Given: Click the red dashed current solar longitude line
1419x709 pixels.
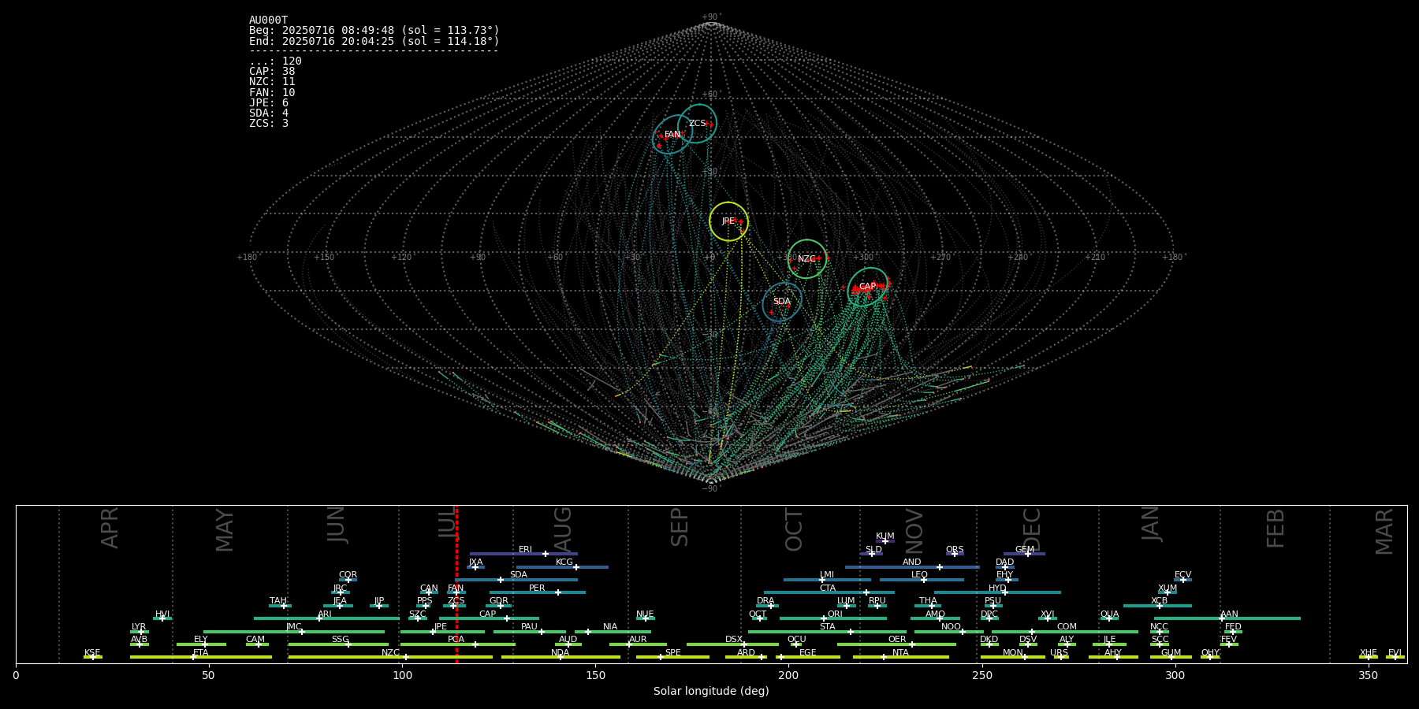Looking at the screenshot, I should point(456,584).
